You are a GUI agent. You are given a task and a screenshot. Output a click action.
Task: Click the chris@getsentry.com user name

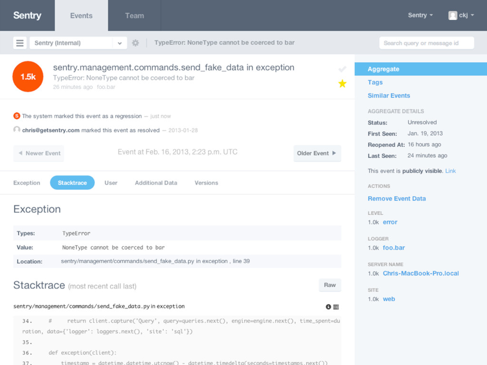tap(50, 130)
